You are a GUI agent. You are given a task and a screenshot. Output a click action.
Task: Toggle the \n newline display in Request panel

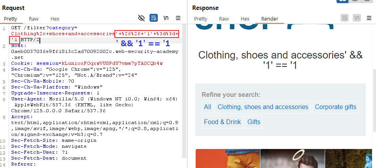[166, 18]
